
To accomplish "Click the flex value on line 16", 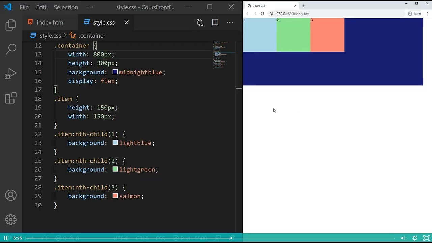I will pos(107,81).
